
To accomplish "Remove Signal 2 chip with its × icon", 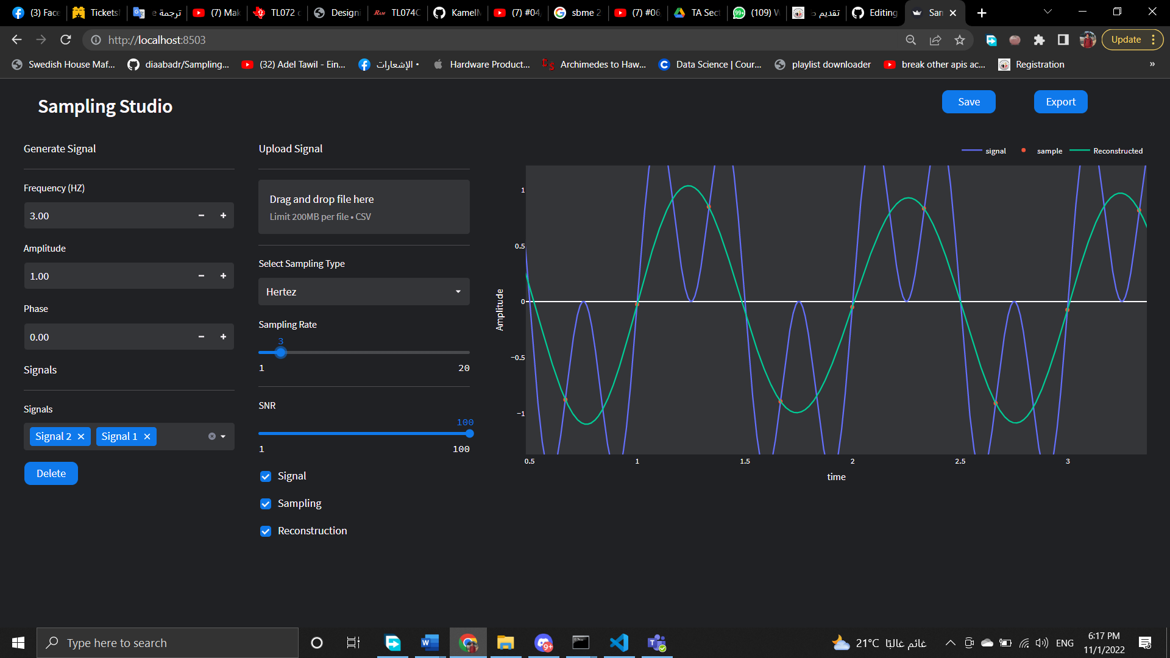I will pos(81,436).
